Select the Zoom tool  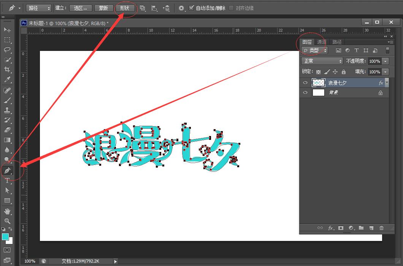(7, 221)
